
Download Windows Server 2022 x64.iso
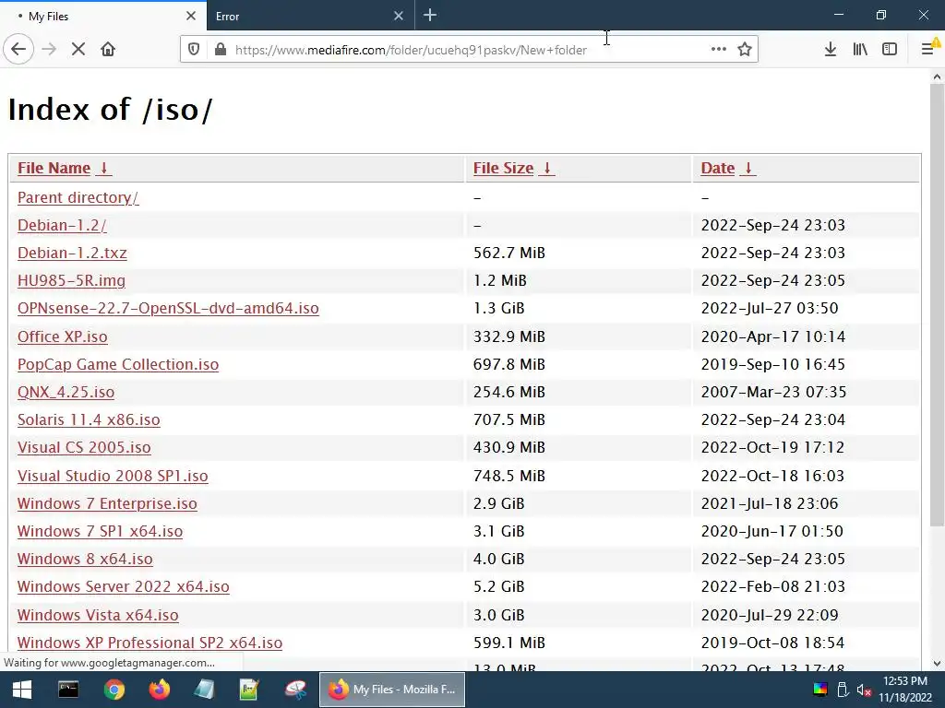(x=123, y=586)
